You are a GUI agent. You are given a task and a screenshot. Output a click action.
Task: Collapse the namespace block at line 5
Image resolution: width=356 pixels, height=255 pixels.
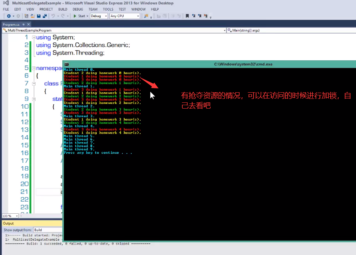33,68
